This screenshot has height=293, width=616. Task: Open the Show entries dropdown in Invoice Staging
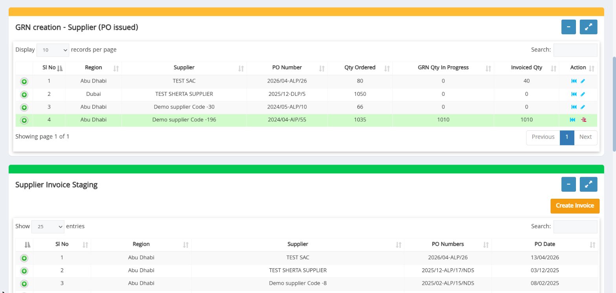click(x=48, y=227)
